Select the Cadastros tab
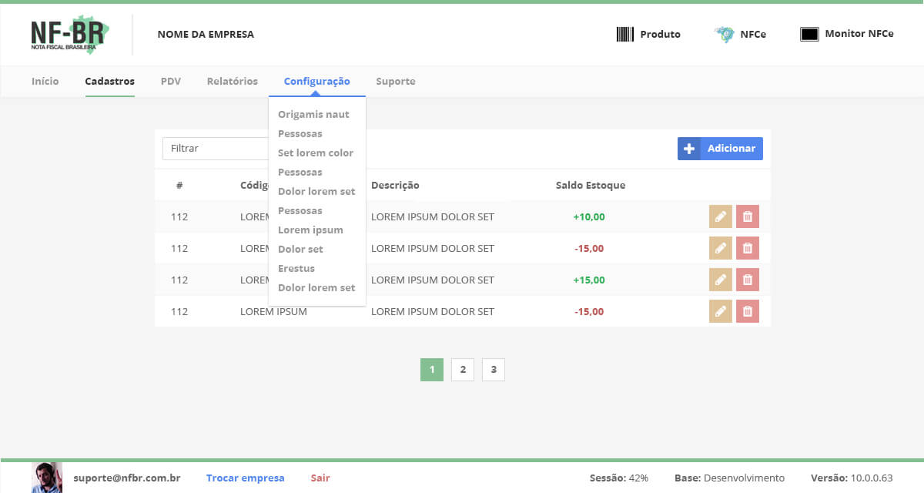Image resolution: width=924 pixels, height=493 pixels. (110, 81)
